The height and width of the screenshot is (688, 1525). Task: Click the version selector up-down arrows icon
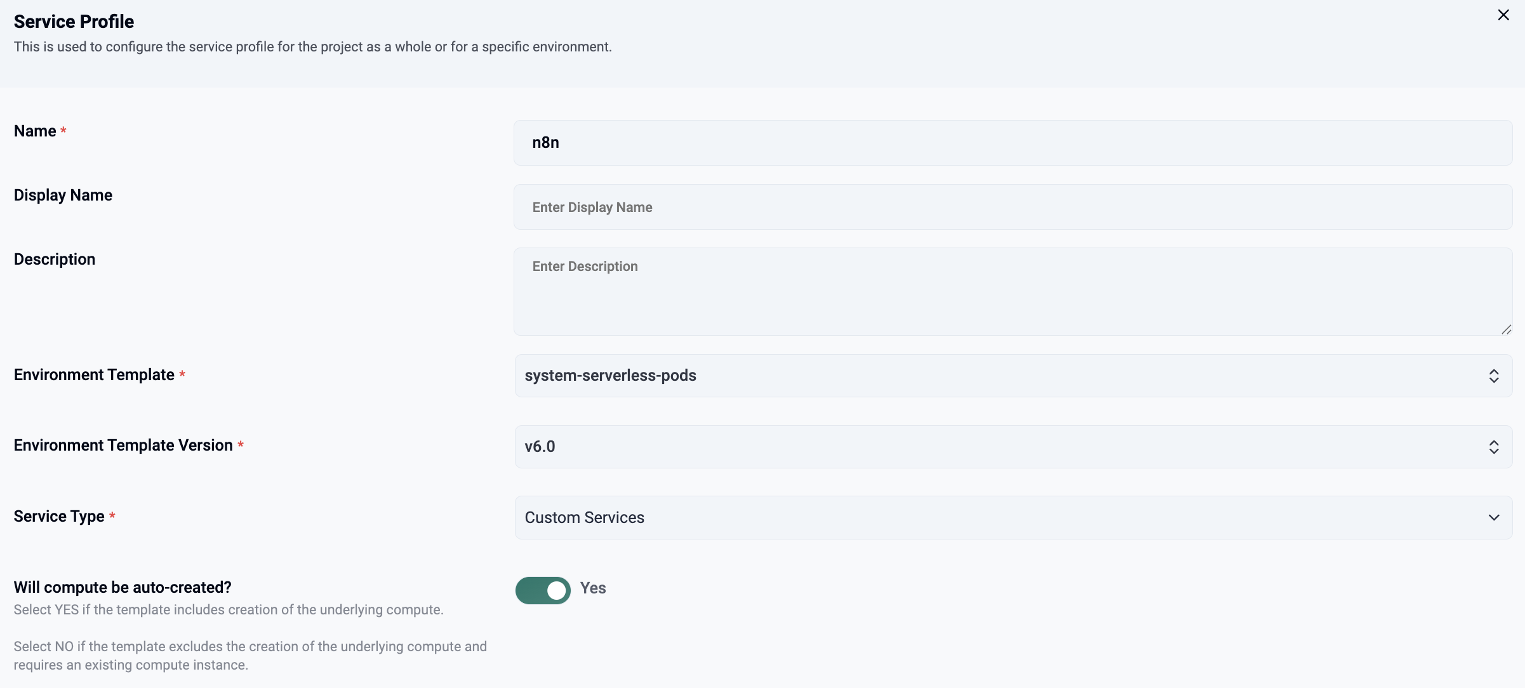[x=1494, y=447]
